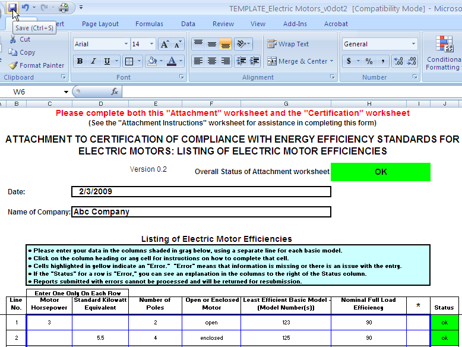
Task: Click the Increase Decimal icon
Action: pos(398,61)
